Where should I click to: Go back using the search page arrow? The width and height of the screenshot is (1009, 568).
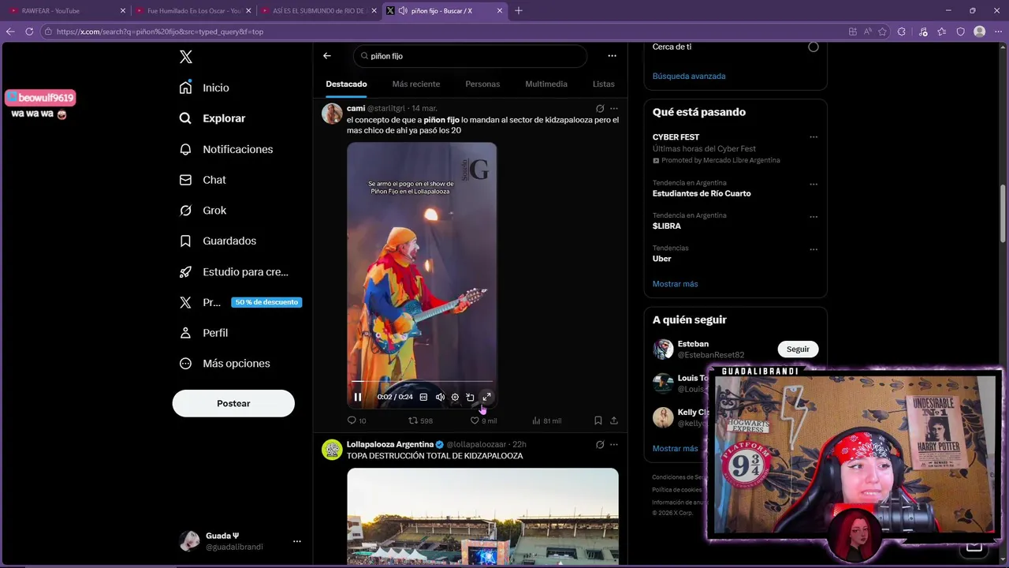click(327, 56)
